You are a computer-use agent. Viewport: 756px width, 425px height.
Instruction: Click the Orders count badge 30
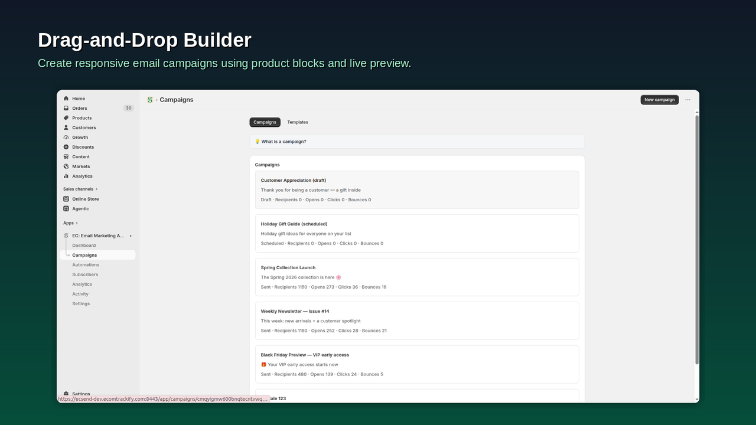(x=128, y=108)
